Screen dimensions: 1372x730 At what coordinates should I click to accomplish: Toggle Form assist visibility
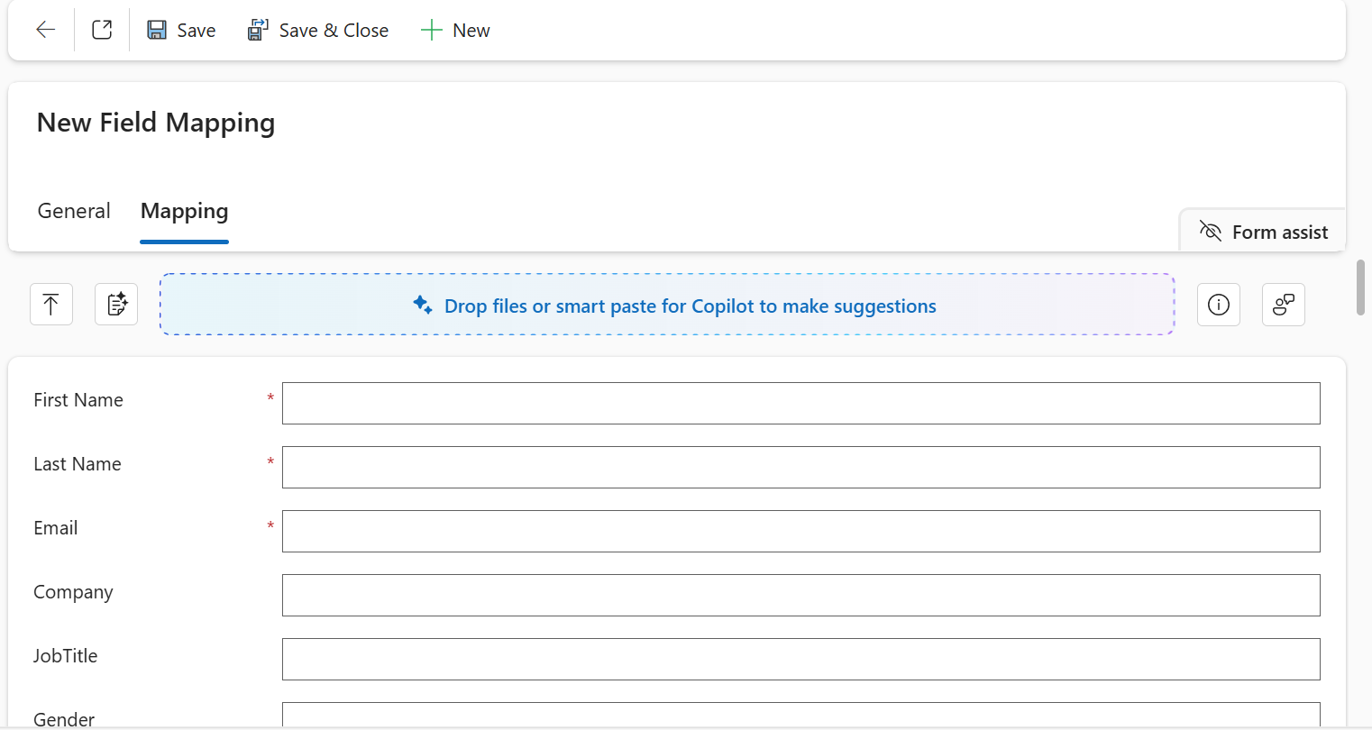[x=1263, y=232]
